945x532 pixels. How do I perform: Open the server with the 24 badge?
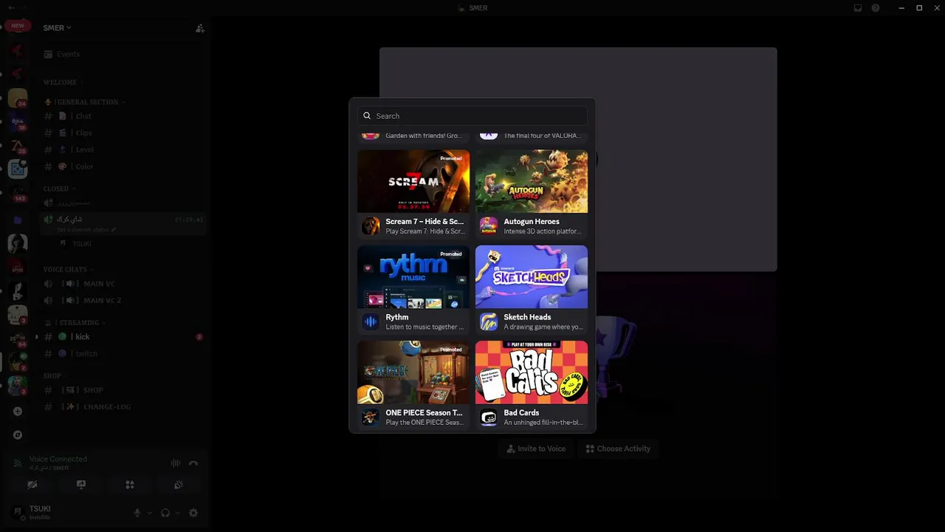point(18,98)
